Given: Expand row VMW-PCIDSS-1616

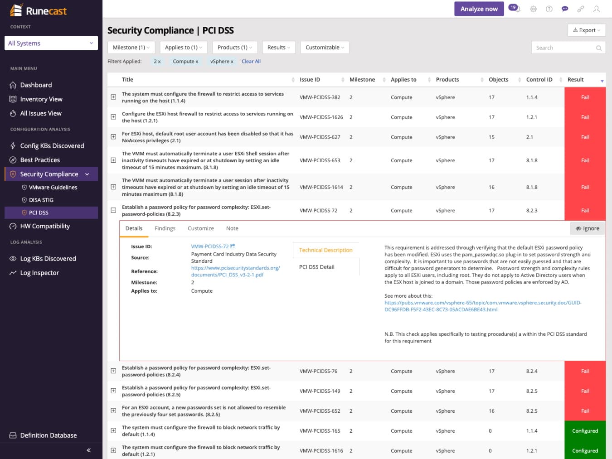Looking at the screenshot, I should [x=113, y=450].
